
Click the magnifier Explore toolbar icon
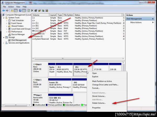pyautogui.click(x=43, y=10)
